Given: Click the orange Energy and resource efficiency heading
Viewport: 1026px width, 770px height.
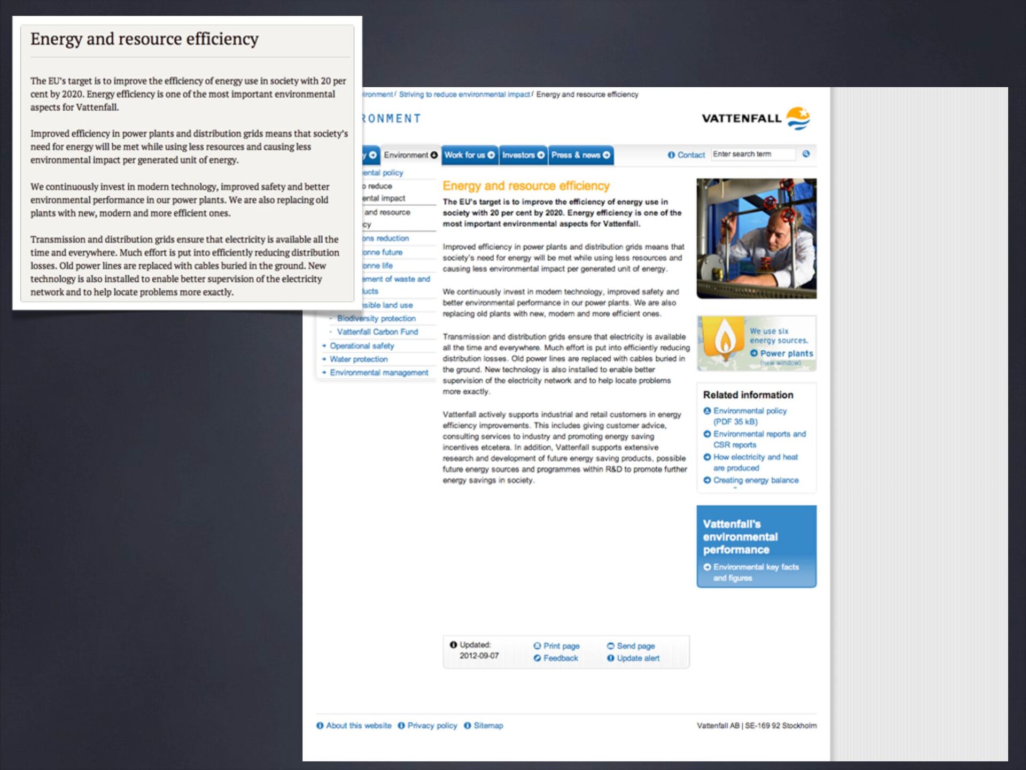Looking at the screenshot, I should coord(526,186).
